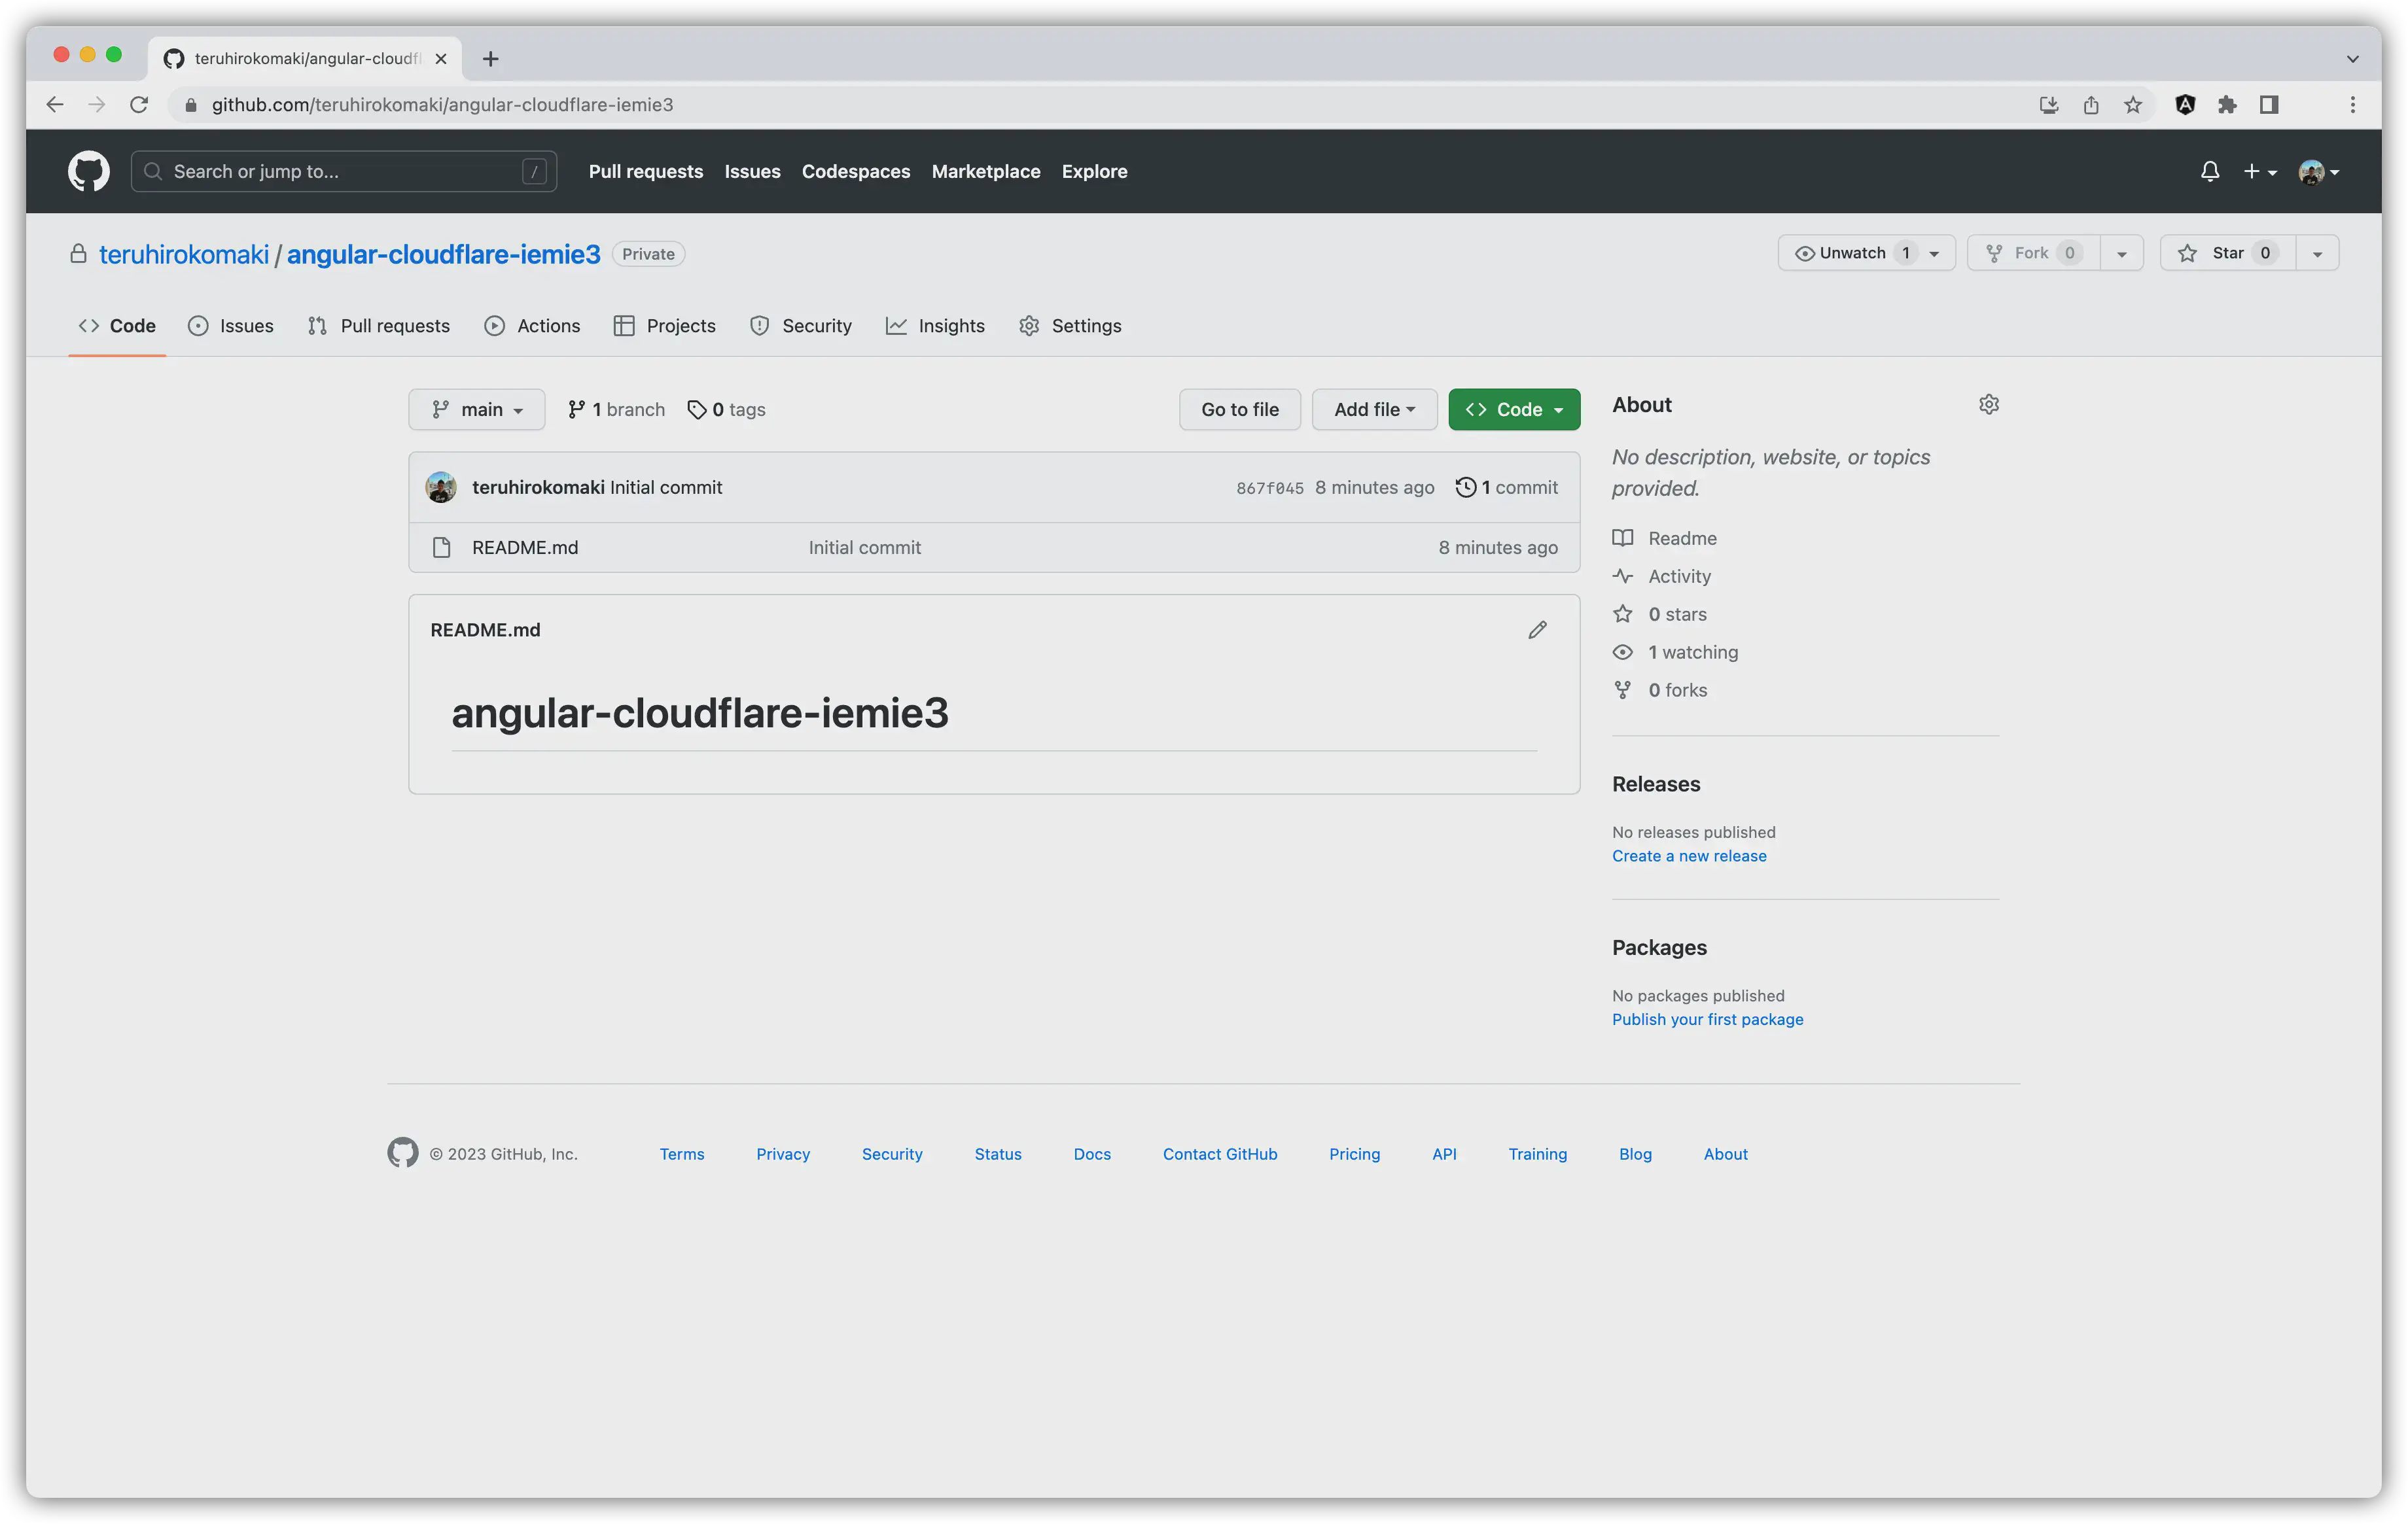Bookmark page with the star icon in address bar
2408x1524 pixels.
point(2132,104)
